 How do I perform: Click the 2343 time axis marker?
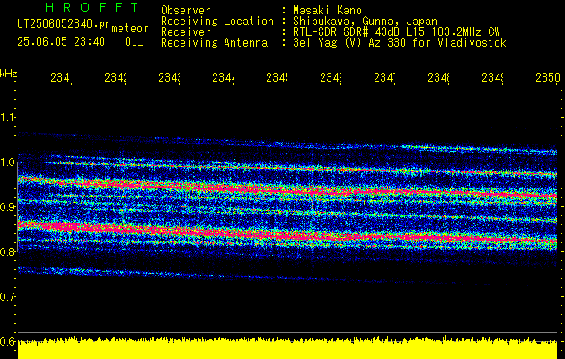[x=170, y=77]
